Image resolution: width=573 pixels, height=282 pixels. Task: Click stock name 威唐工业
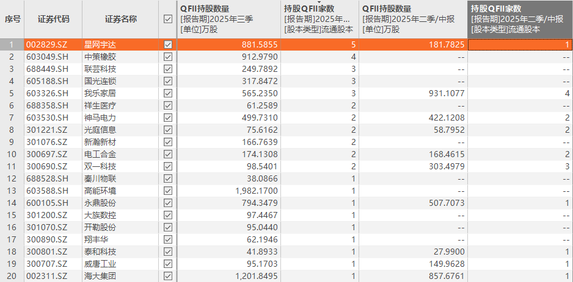pos(100,264)
